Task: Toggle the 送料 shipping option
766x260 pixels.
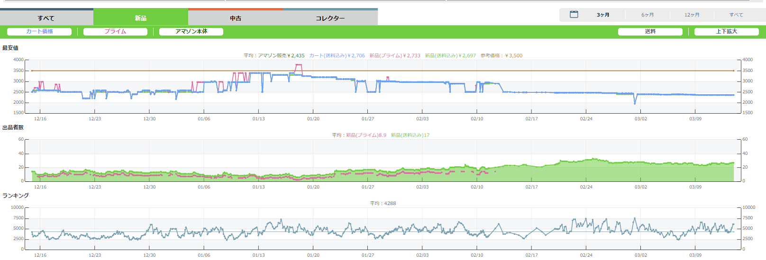Action: coord(650,32)
